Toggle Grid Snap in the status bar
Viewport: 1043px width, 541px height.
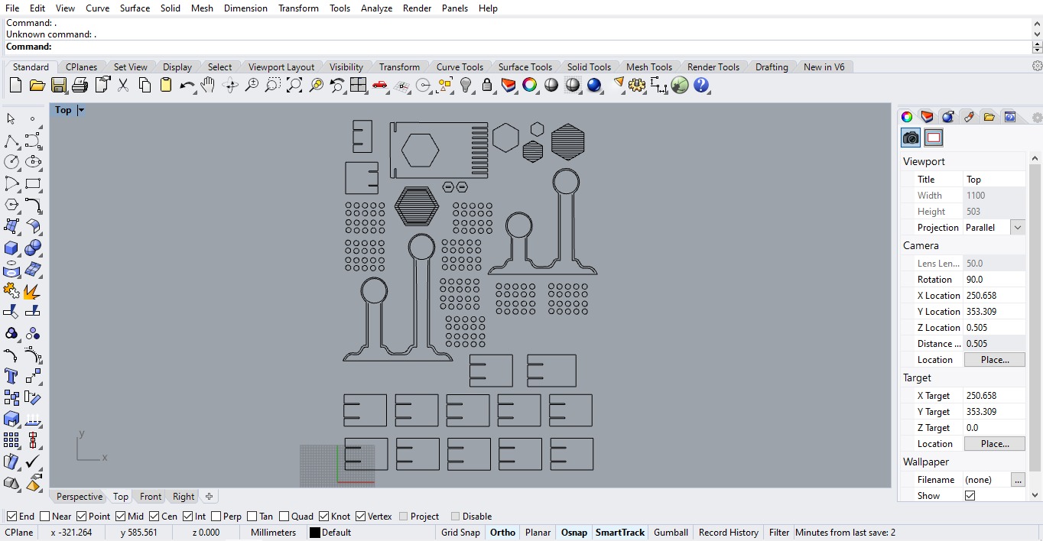tap(460, 533)
